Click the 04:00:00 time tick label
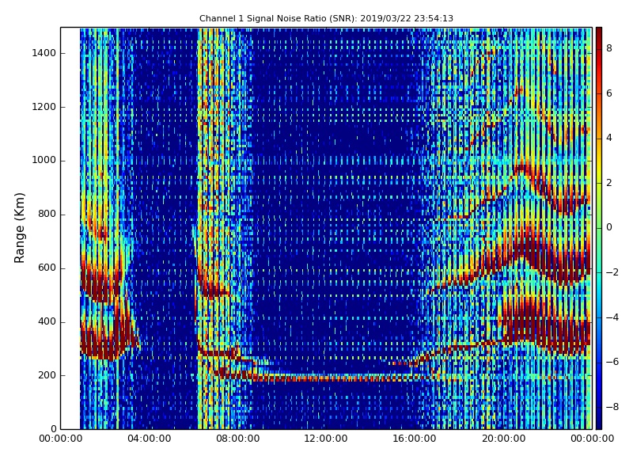The image size is (633, 475). coord(150,439)
